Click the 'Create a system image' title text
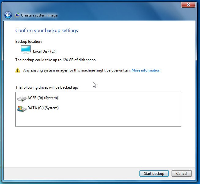 (39, 15)
